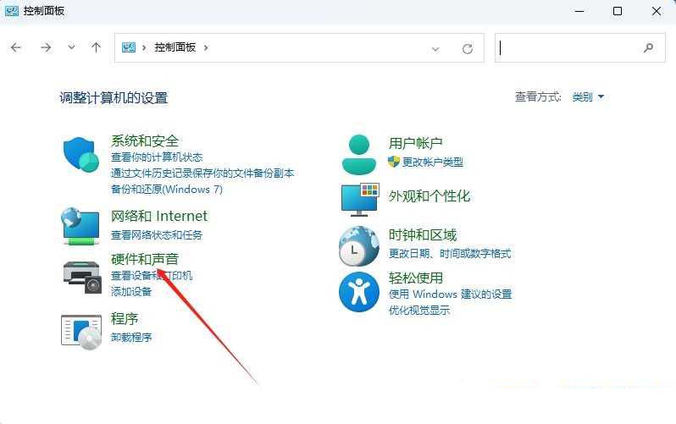The height and width of the screenshot is (424, 676).
Task: Open the Ease of Access icon
Action: click(x=359, y=292)
